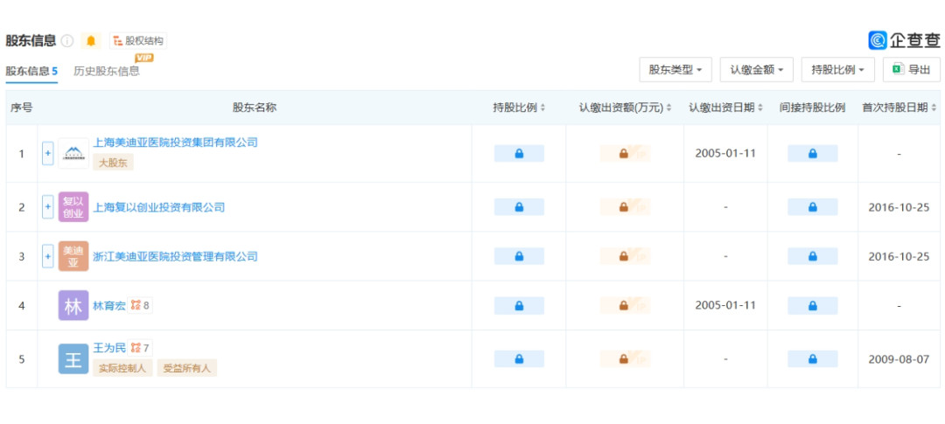Click logo of 上海美迪亚医院投资集团

(73, 154)
